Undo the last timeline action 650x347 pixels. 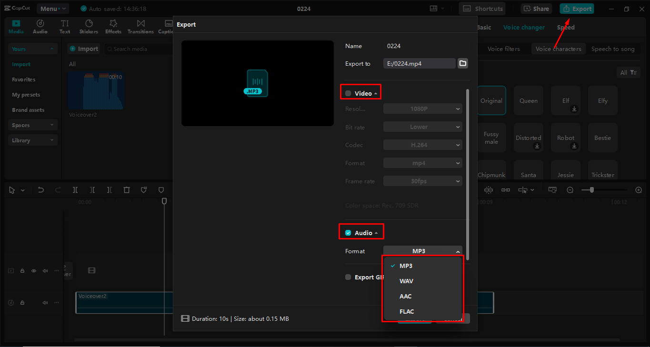41,190
